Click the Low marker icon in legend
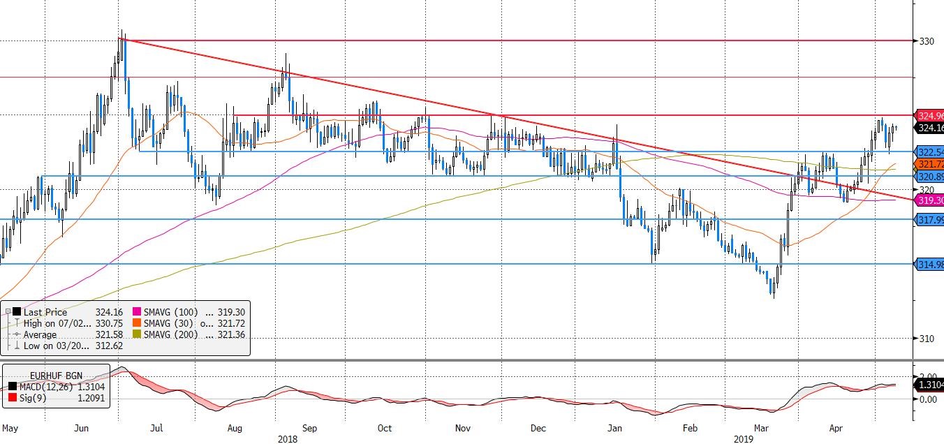The image size is (944, 444). point(17,346)
